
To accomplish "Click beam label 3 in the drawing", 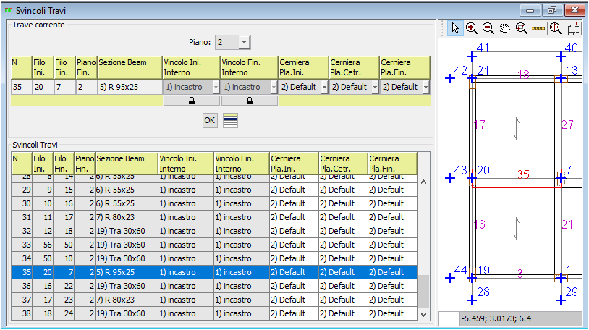I will [520, 274].
